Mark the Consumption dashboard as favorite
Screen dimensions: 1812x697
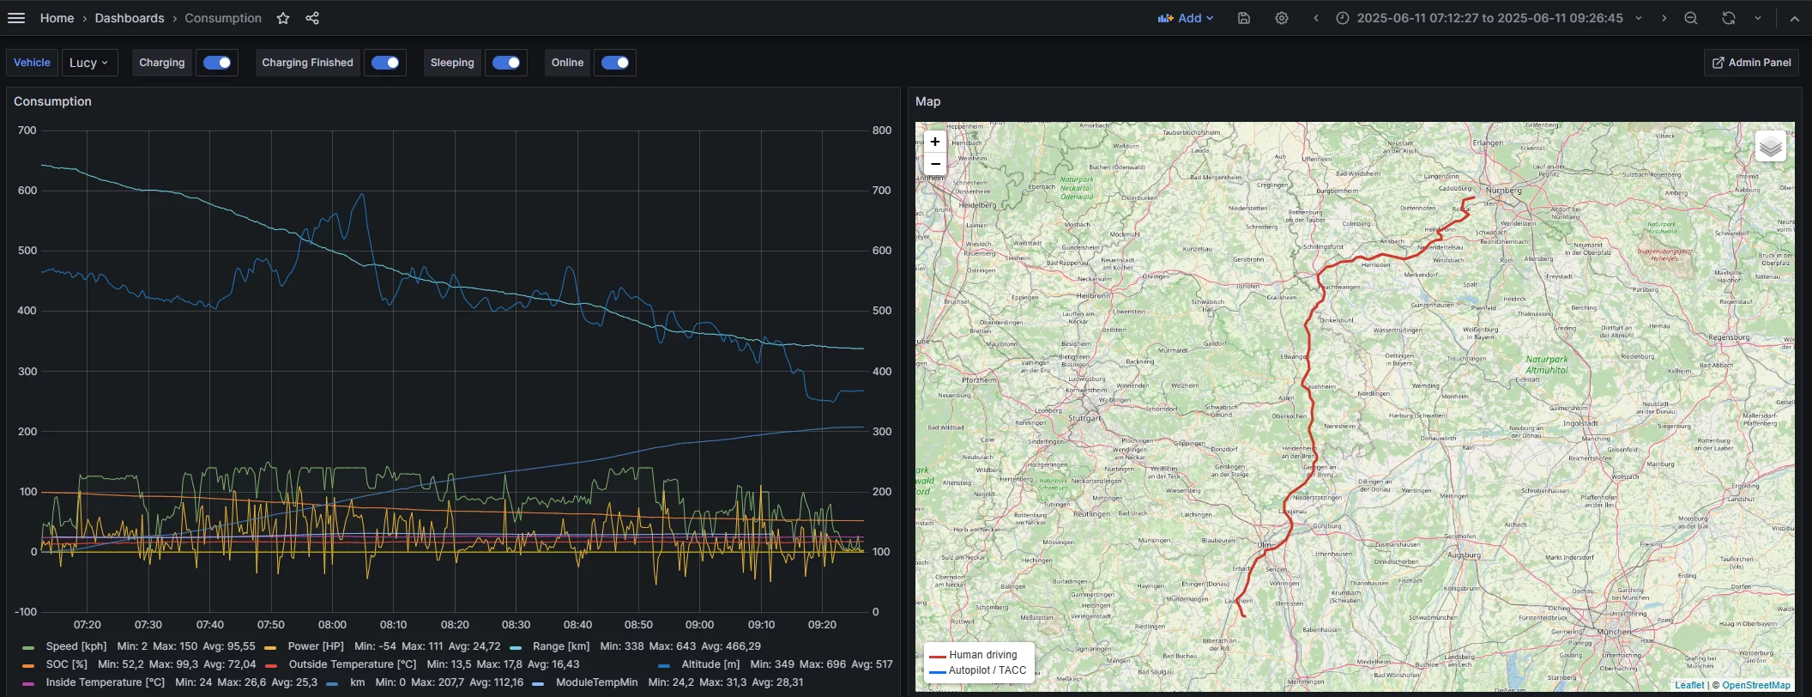point(283,18)
